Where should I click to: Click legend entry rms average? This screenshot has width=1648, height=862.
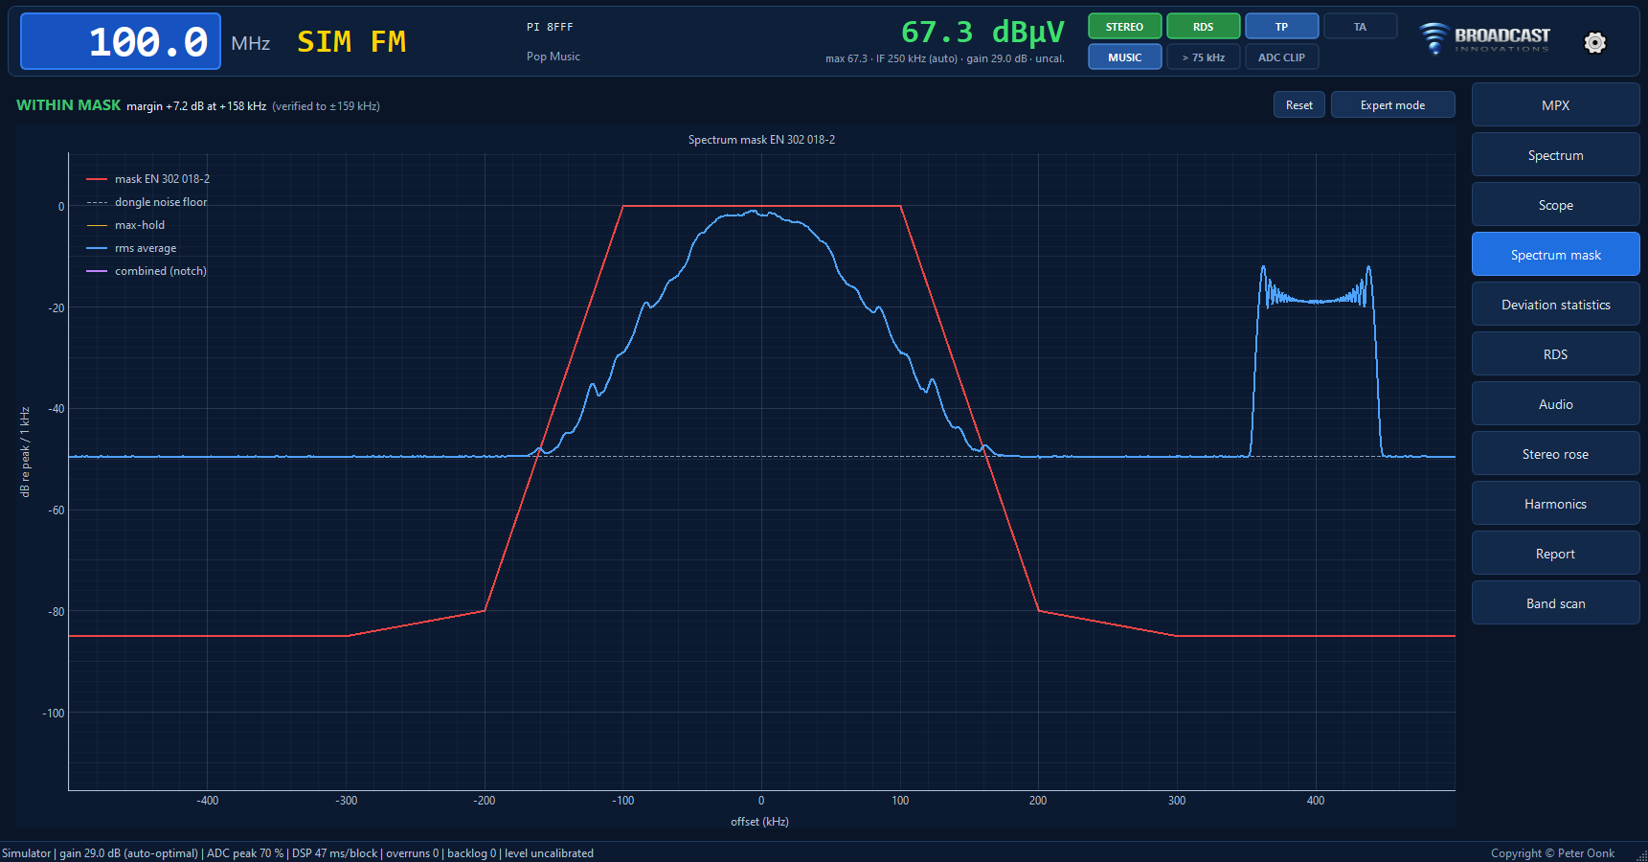tap(131, 248)
